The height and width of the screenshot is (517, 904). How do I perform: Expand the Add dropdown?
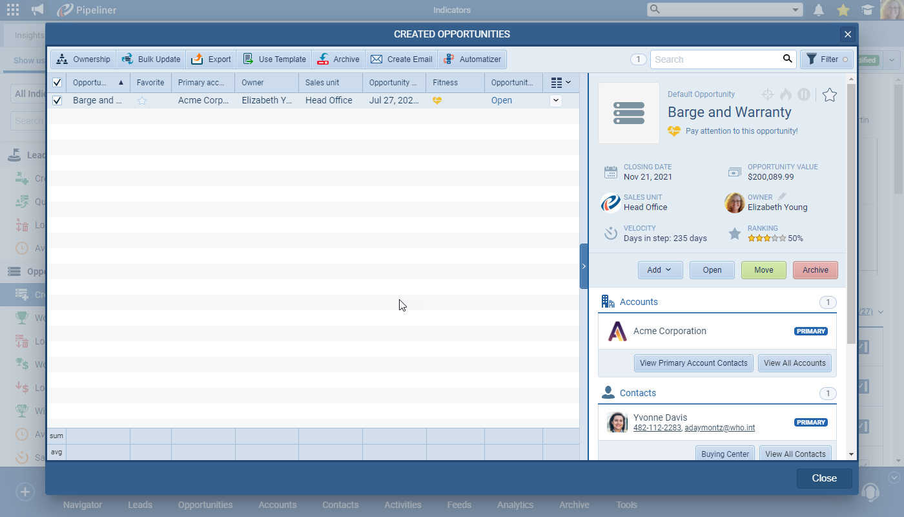(x=660, y=269)
